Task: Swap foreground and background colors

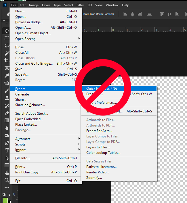Action: (x=9, y=194)
